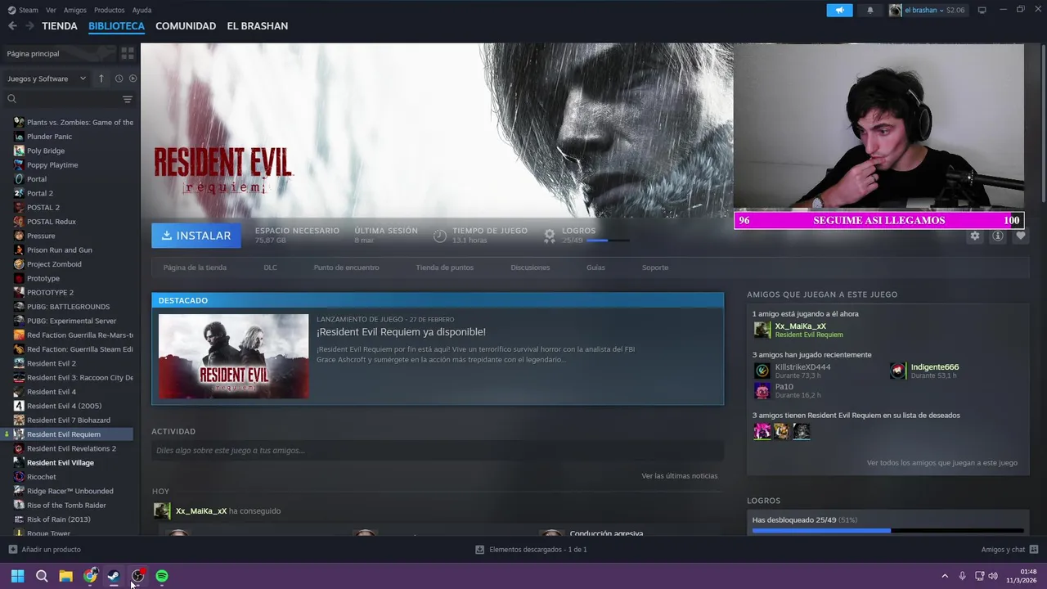Open the advanced filter options icon
Image resolution: width=1047 pixels, height=589 pixels.
point(127,99)
